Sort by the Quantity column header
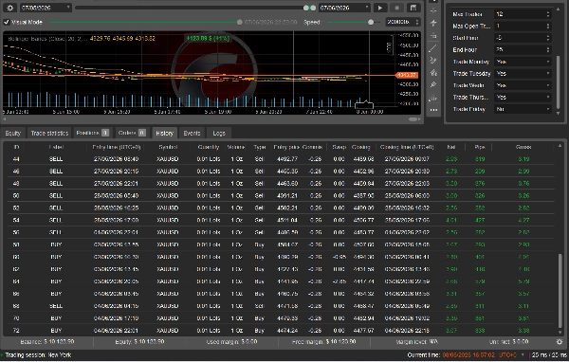569x362 pixels. pyautogui.click(x=209, y=147)
